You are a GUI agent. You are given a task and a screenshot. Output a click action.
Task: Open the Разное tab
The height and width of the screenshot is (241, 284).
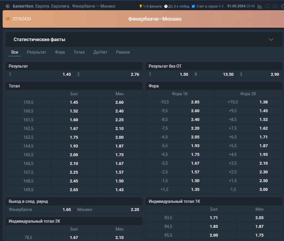pos(123,52)
